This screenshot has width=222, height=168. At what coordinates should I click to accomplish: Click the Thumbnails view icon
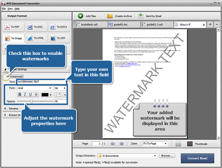pos(190,144)
